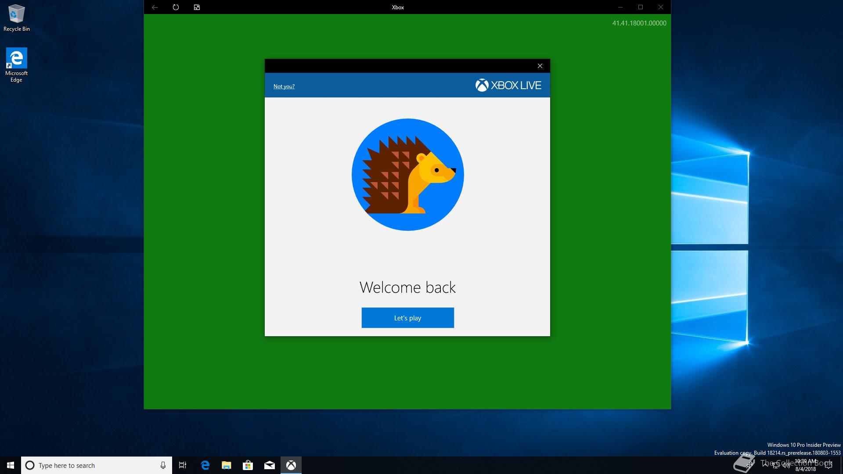Screen dimensions: 843x474
Task: Click the Xbox Live logo
Action: coord(508,85)
